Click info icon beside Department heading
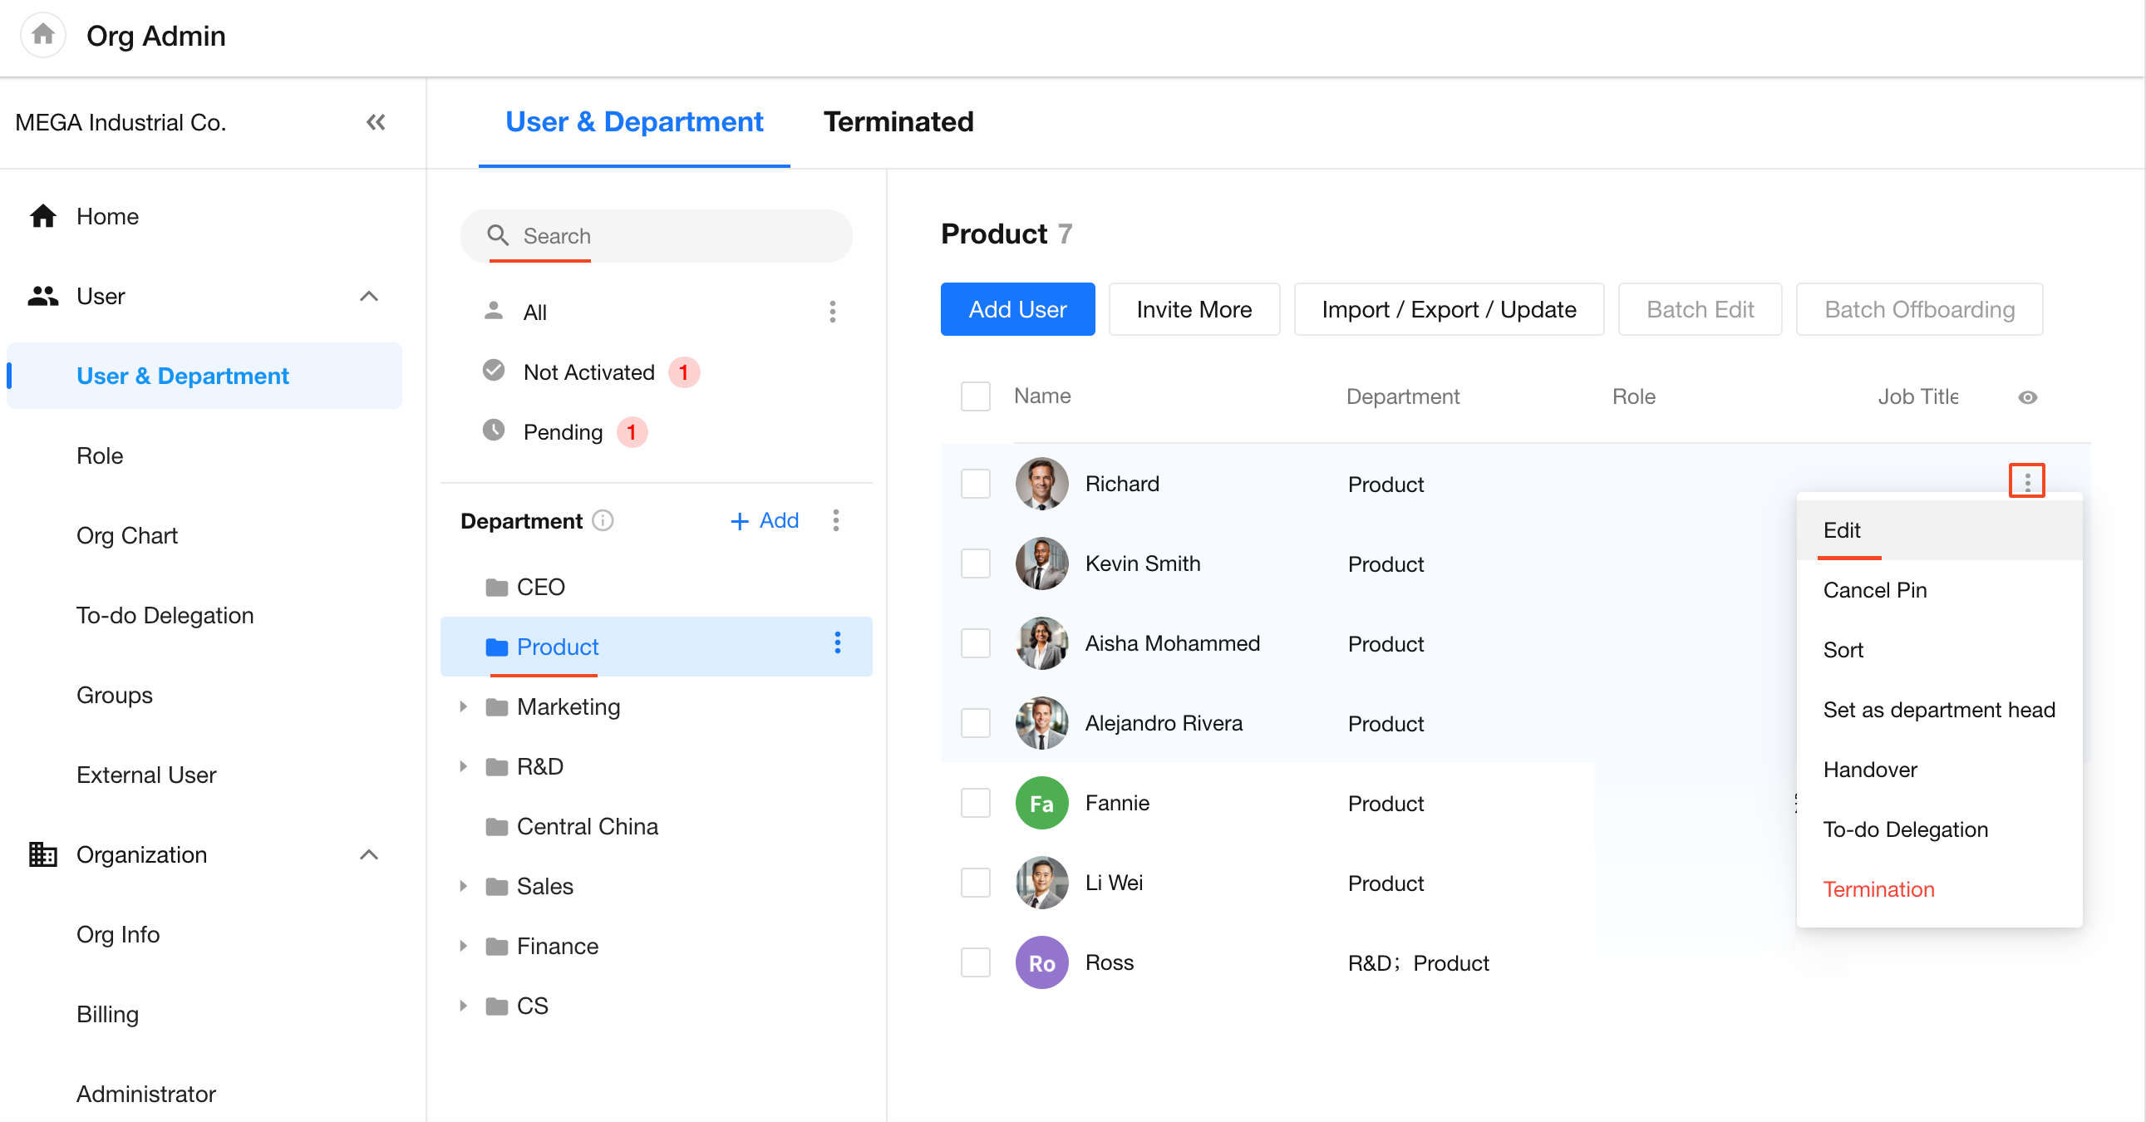2146x1122 pixels. [603, 520]
